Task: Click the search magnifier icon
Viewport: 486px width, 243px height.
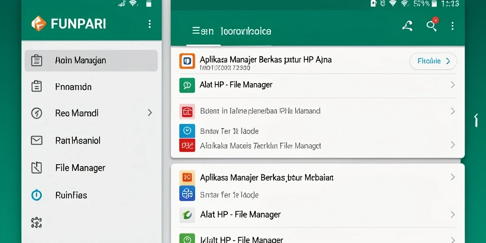Action: pos(432,25)
